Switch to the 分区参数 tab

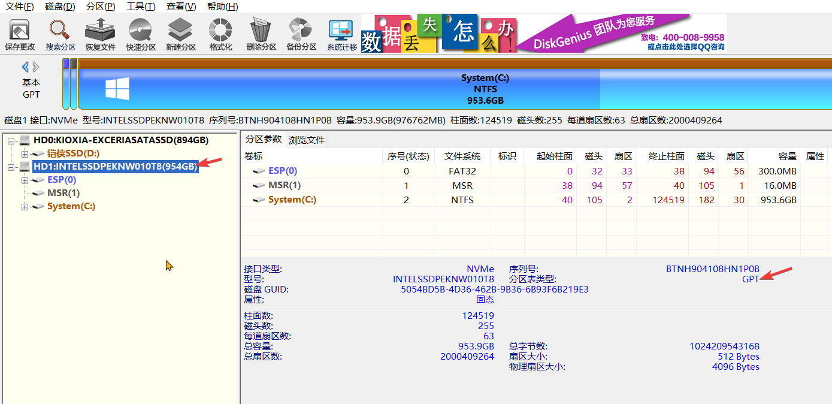tap(263, 139)
